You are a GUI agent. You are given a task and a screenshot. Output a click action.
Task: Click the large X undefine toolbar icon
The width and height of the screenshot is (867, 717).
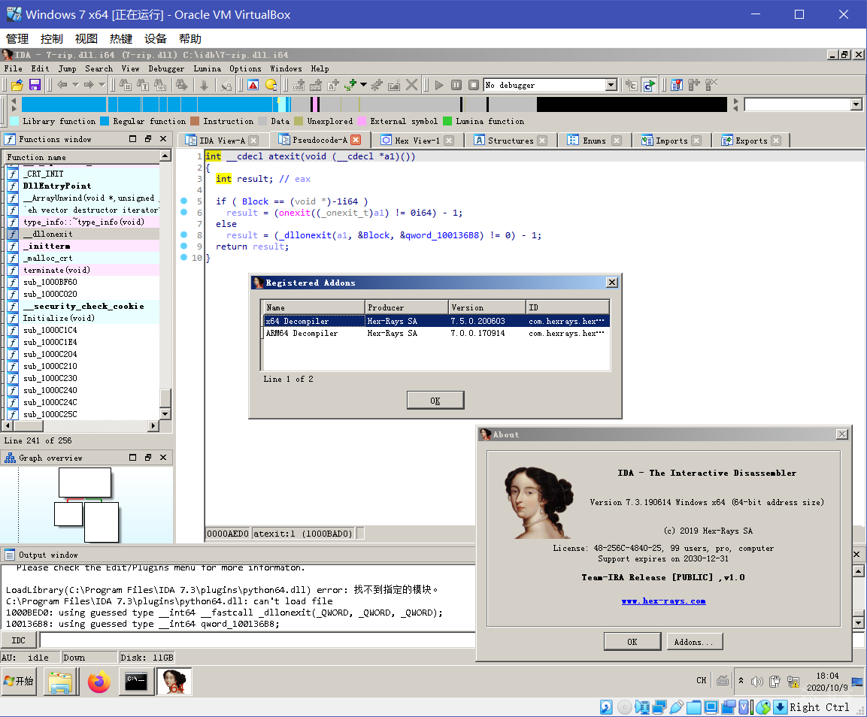(x=412, y=85)
